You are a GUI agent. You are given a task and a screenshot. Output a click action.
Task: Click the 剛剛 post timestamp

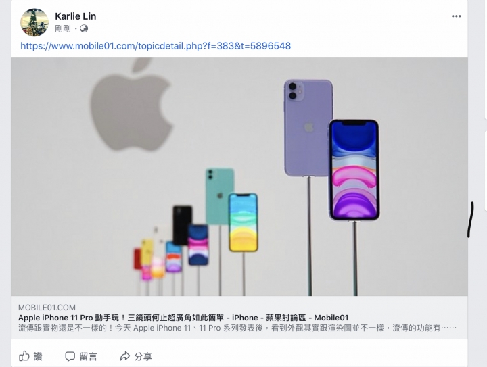[63, 29]
